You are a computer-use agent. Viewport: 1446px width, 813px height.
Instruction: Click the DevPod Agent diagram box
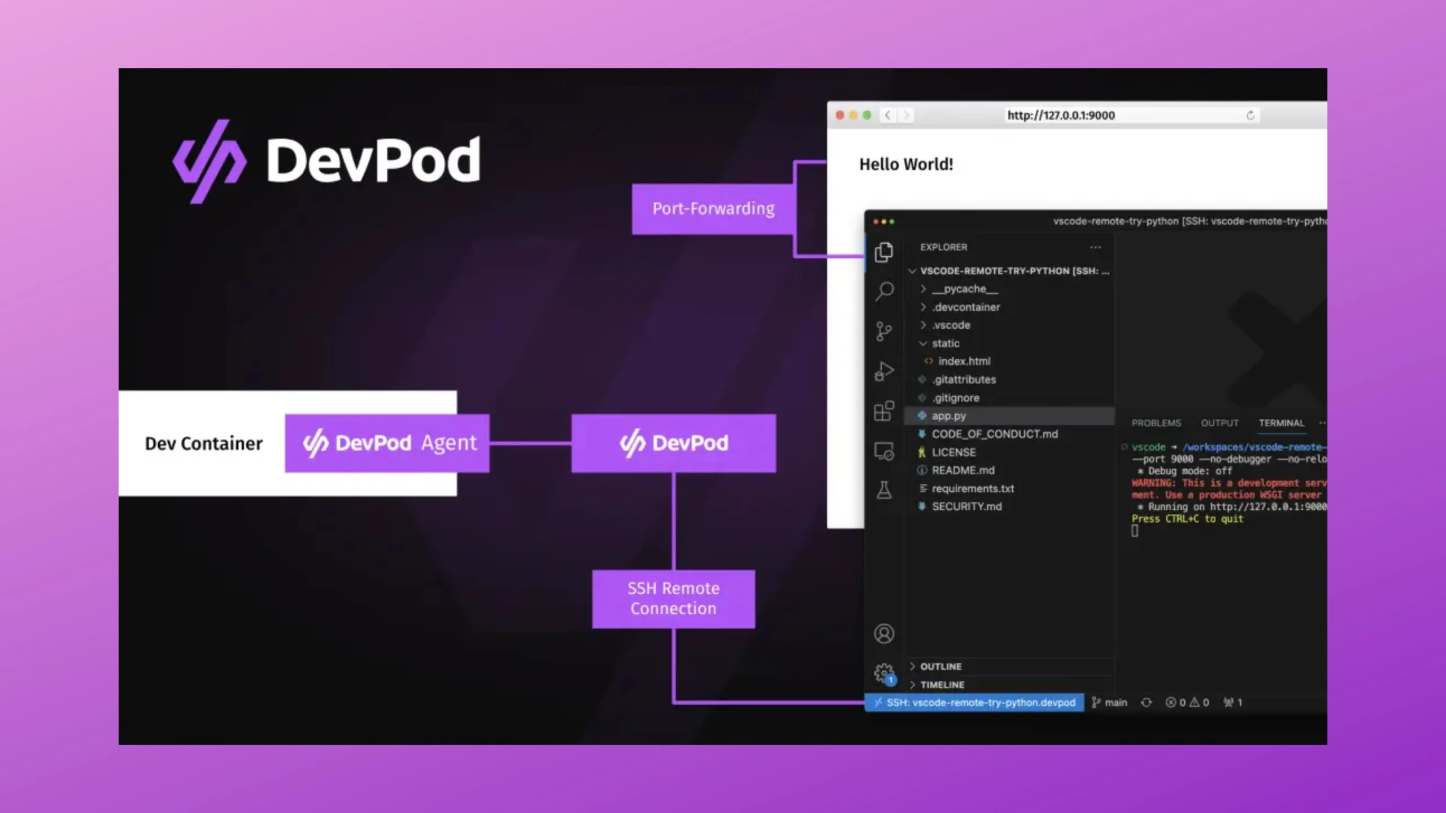(387, 443)
